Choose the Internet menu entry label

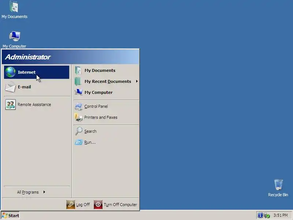26,72
